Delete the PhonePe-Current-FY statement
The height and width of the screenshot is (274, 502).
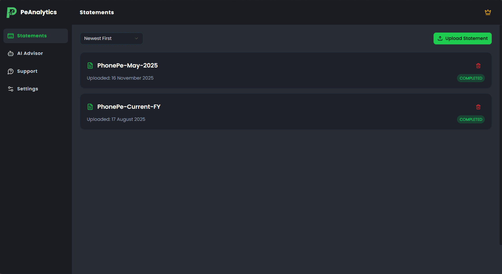pyautogui.click(x=478, y=107)
